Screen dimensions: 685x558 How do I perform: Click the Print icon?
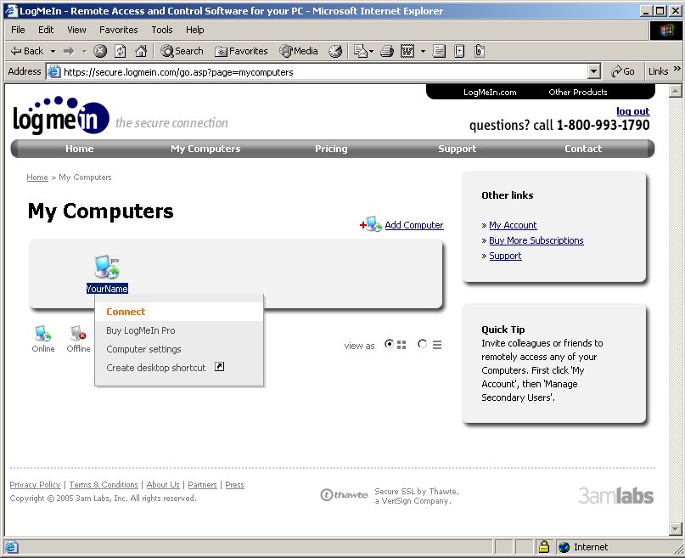pyautogui.click(x=387, y=51)
